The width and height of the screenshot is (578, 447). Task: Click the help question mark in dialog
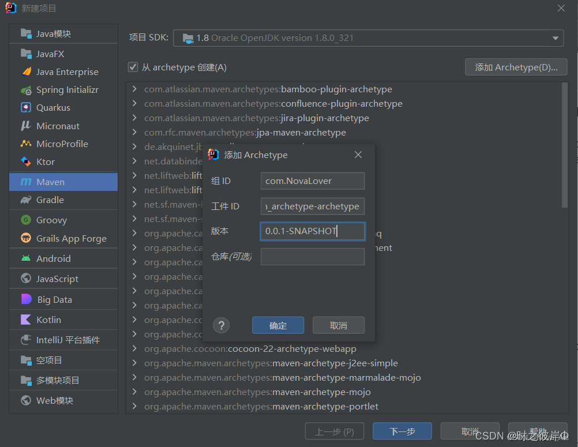(x=221, y=325)
